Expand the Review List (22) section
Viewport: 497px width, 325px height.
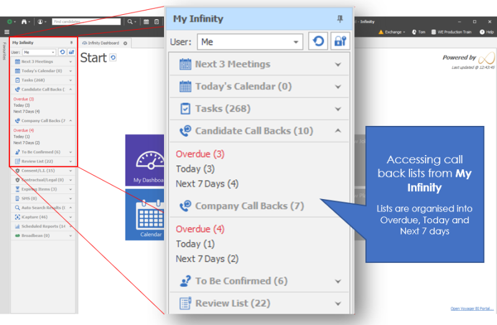tap(338, 304)
